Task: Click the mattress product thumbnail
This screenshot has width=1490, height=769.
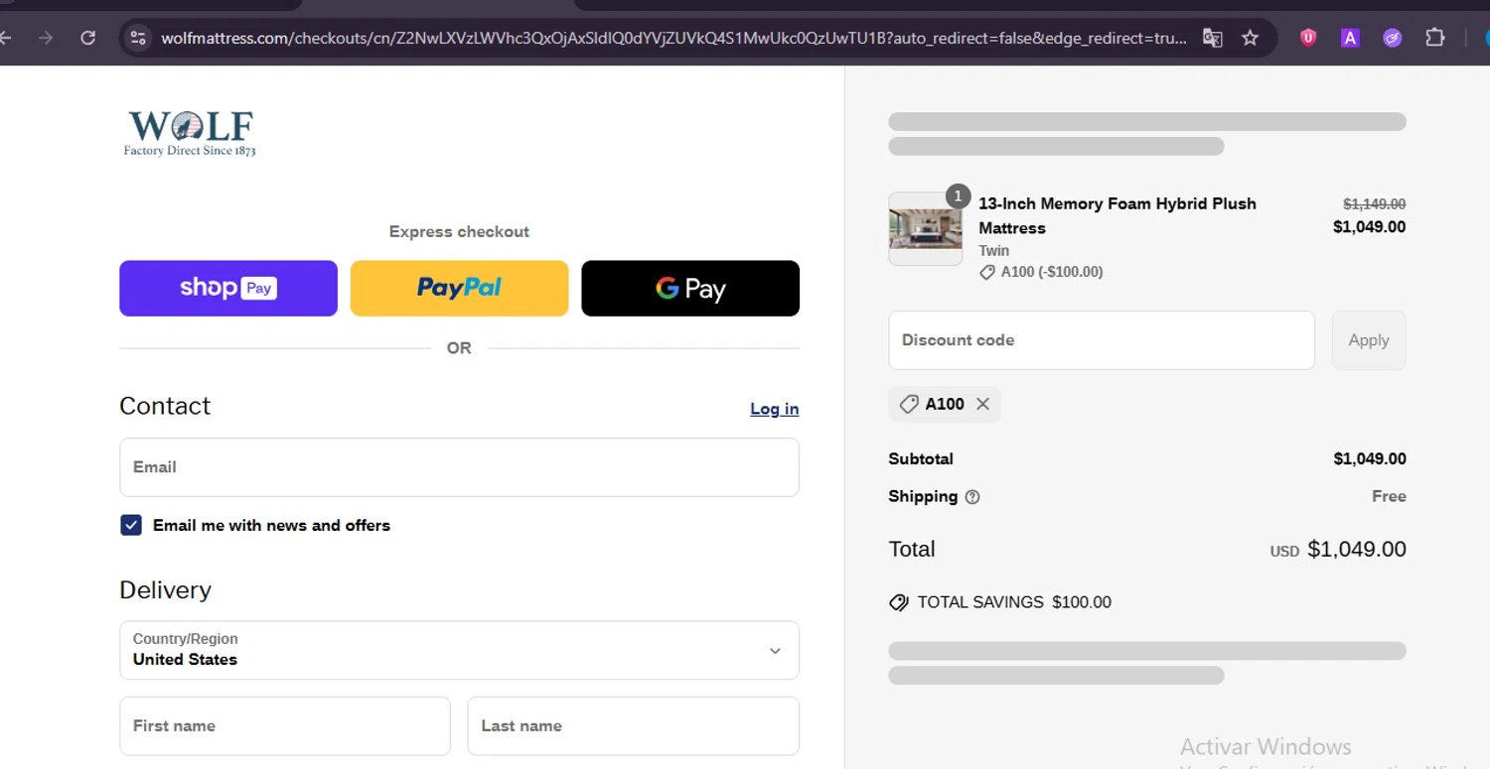Action: click(925, 229)
